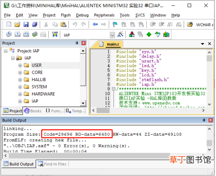216x176 pixels.
Task: Open Manage Run-Time Environment green diamond icon
Action: coord(149,34)
